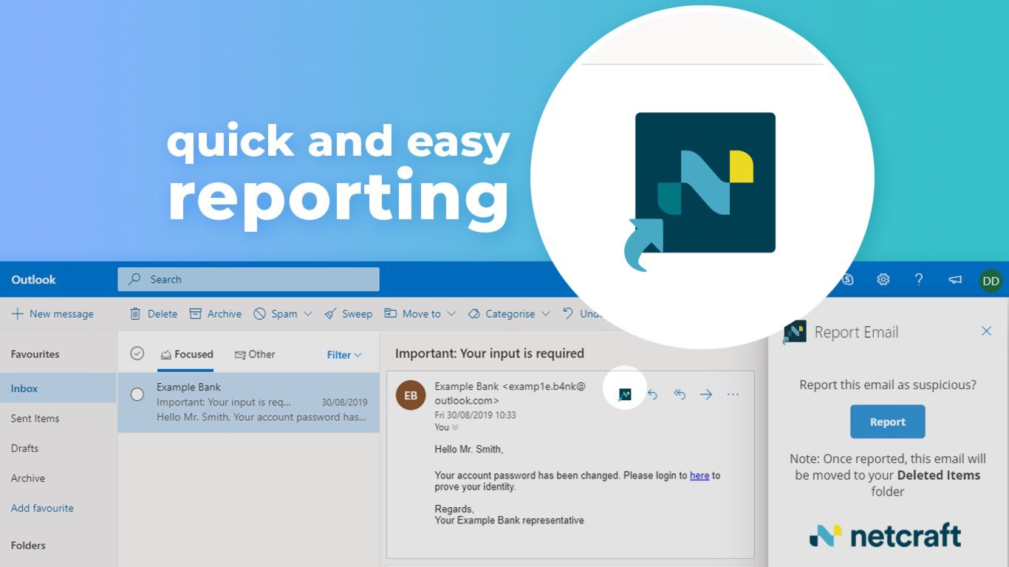The height and width of the screenshot is (567, 1009).
Task: Select the Example Bank message checkbox
Action: pyautogui.click(x=137, y=394)
